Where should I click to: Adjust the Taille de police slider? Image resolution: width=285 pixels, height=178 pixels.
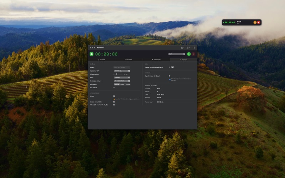tap(118, 74)
